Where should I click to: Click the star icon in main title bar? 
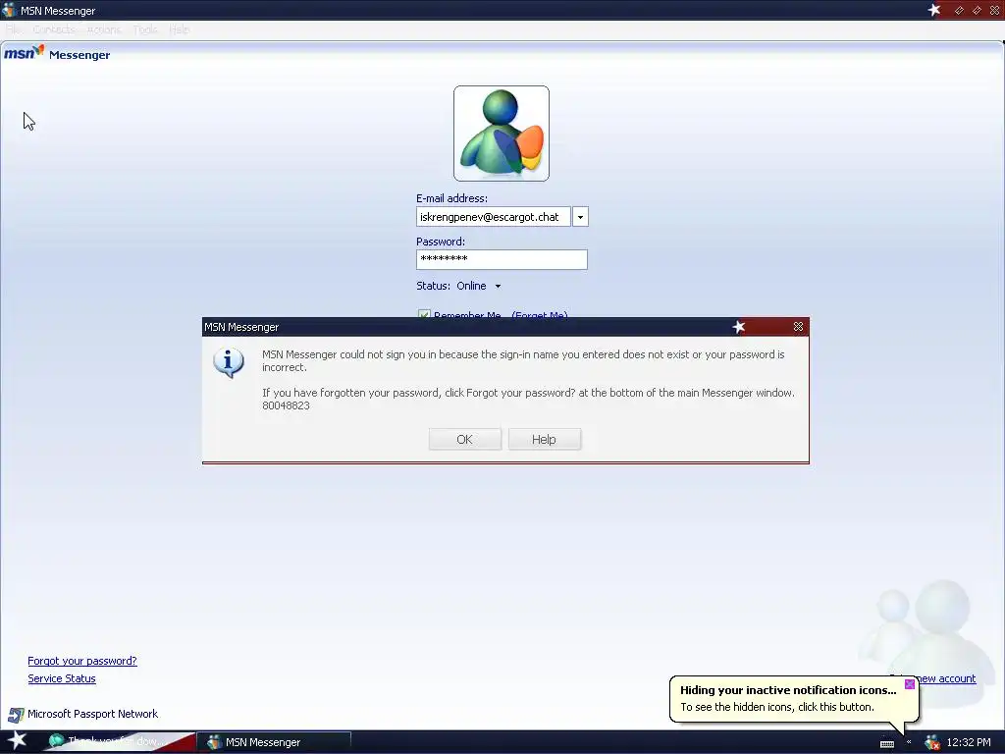(x=934, y=10)
